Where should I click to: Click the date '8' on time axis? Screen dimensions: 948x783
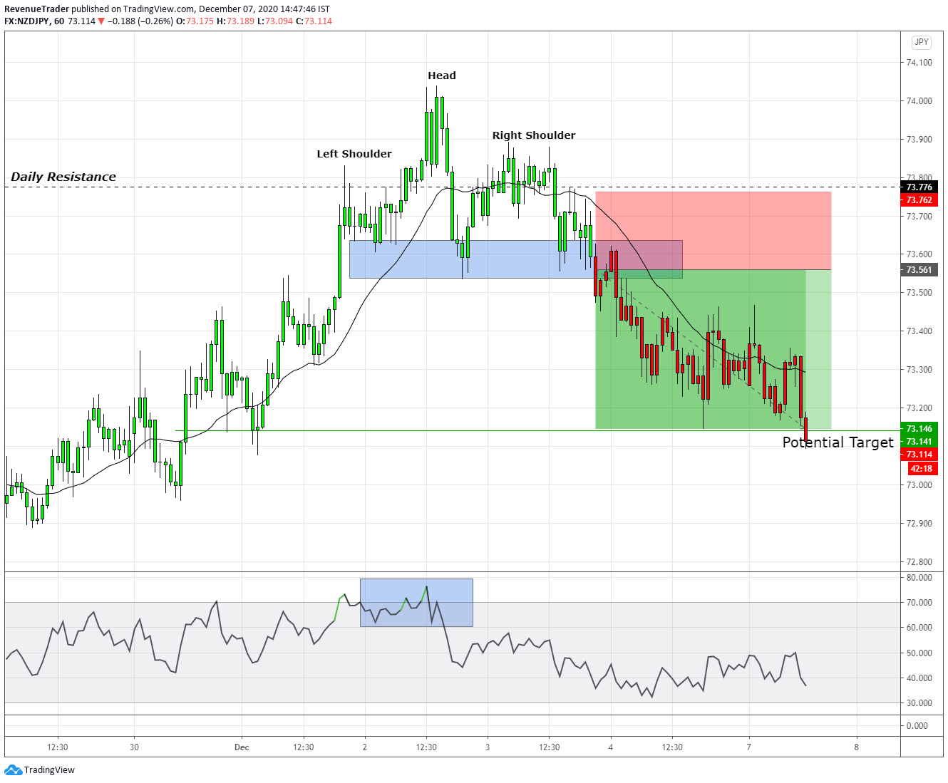click(857, 747)
